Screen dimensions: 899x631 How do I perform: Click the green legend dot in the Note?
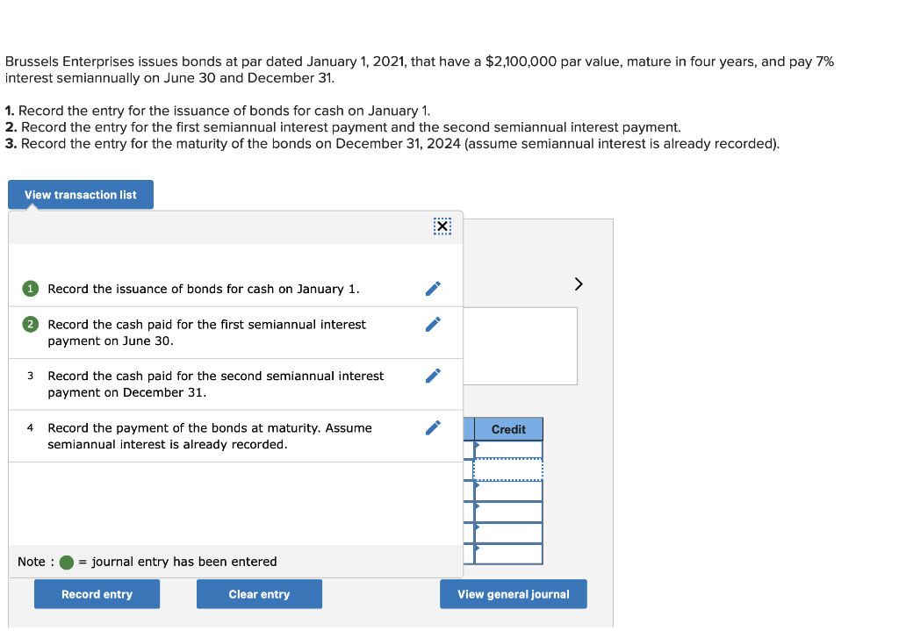(x=67, y=563)
